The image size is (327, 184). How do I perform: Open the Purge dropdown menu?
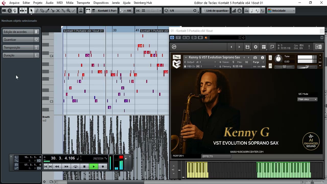[x=259, y=62]
